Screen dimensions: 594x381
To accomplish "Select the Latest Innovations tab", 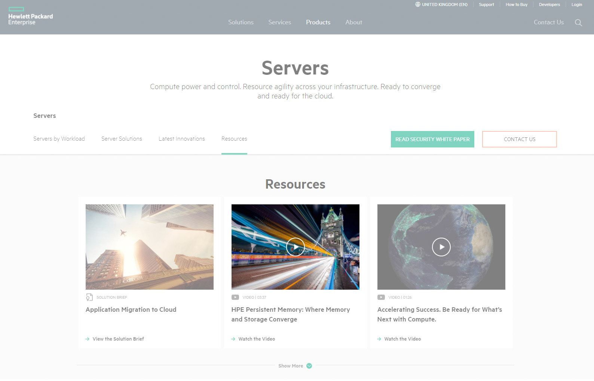I will point(181,139).
